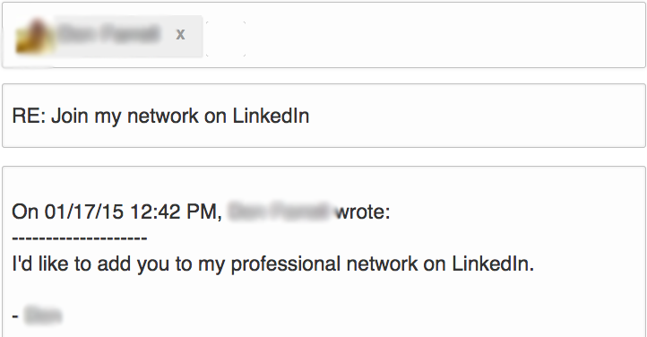
Task: Place cursor at the 'RE:' subject prefix
Action: coord(29,116)
